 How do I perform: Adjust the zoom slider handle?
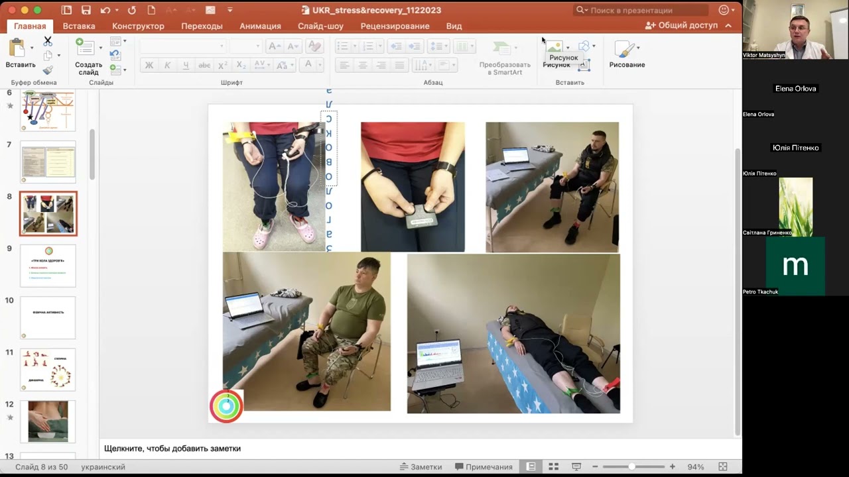[x=631, y=467]
